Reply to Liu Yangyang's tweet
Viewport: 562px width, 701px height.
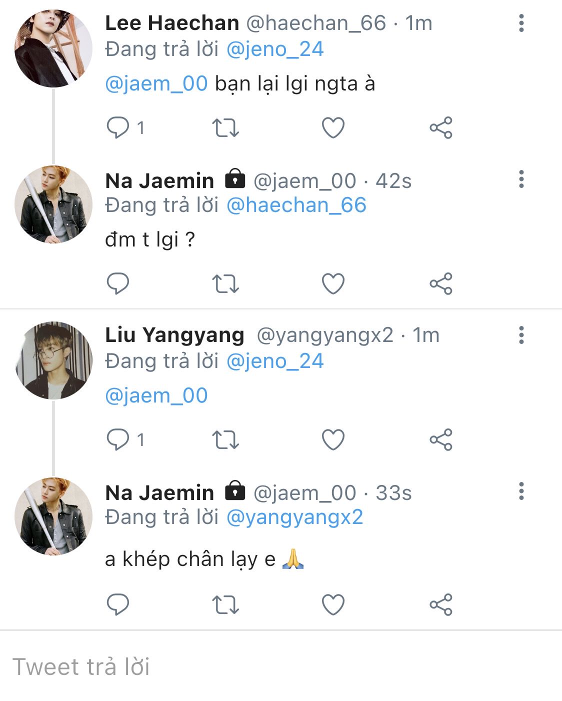coord(118,440)
